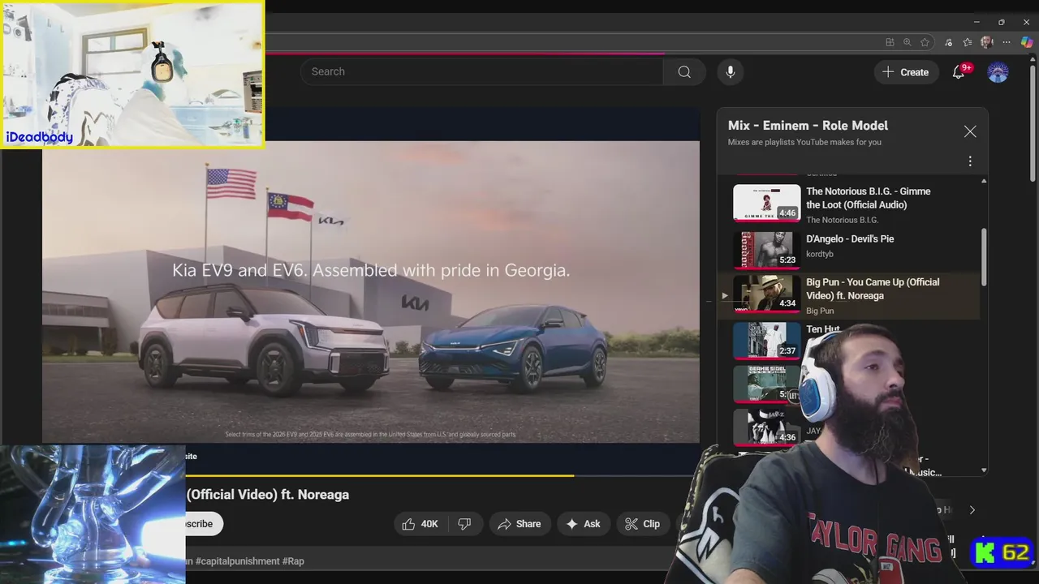Open 'Big Pun - You Came Up' playlist title

tap(873, 289)
